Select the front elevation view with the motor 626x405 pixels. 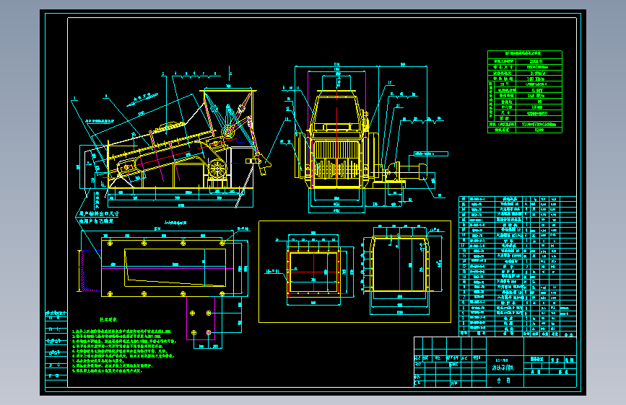pyautogui.click(x=363, y=138)
